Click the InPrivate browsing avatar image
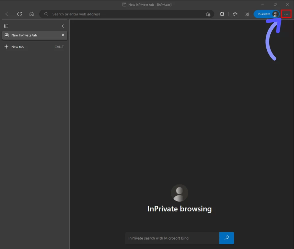The width and height of the screenshot is (294, 249). point(179,193)
